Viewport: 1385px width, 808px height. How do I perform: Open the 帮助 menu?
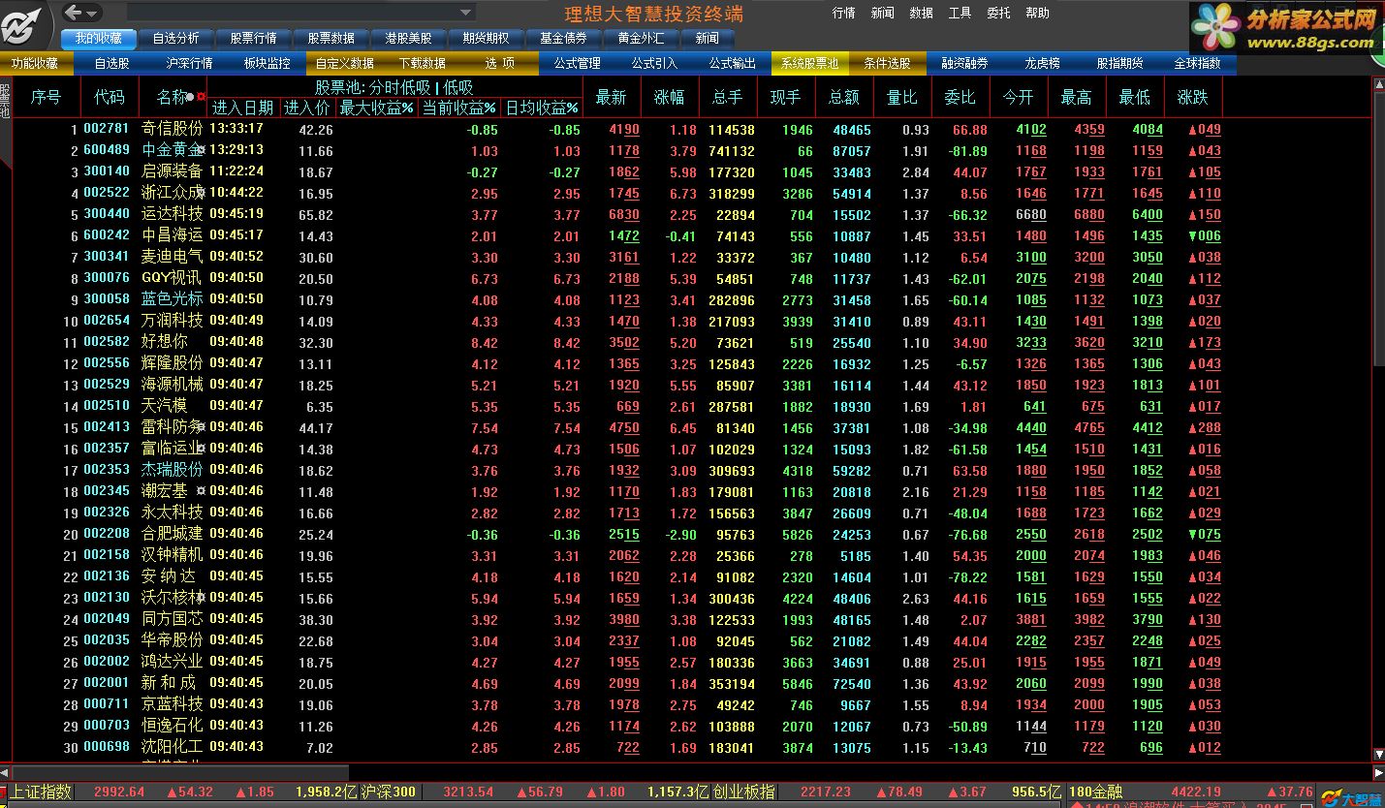click(x=1037, y=13)
